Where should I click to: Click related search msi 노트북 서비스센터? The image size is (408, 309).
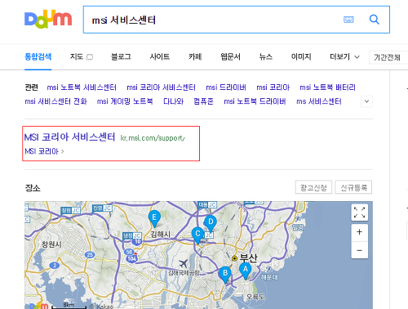click(82, 87)
